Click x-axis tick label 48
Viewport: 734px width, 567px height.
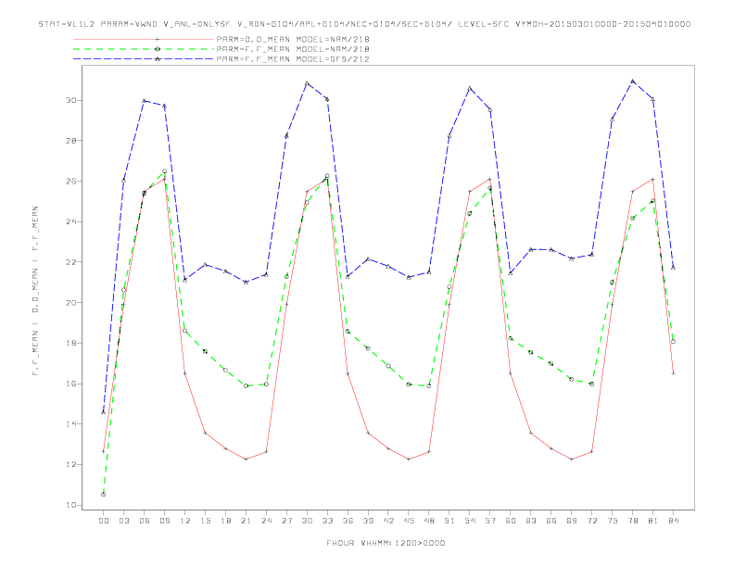[429, 521]
